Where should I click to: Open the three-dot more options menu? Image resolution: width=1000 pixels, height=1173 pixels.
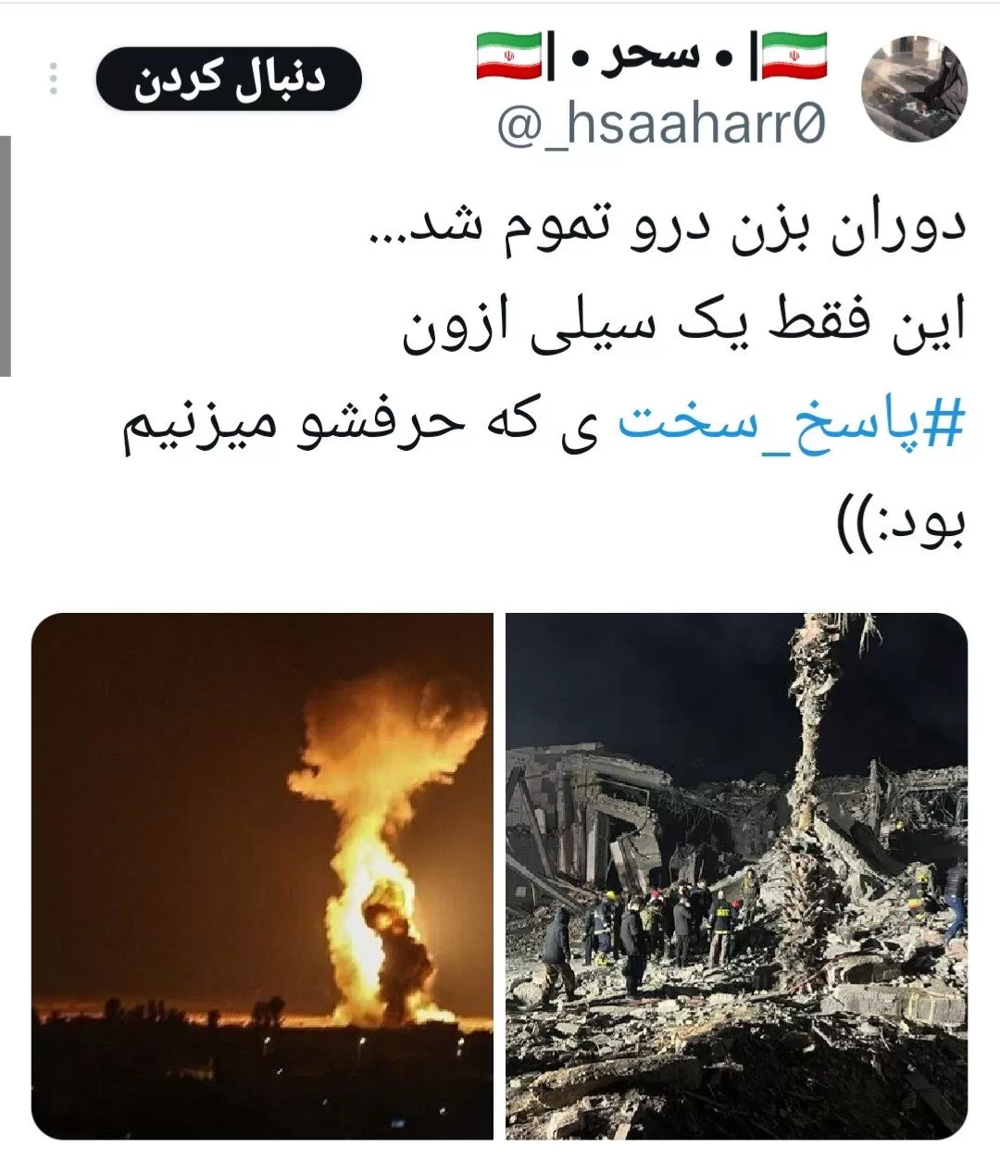point(53,80)
